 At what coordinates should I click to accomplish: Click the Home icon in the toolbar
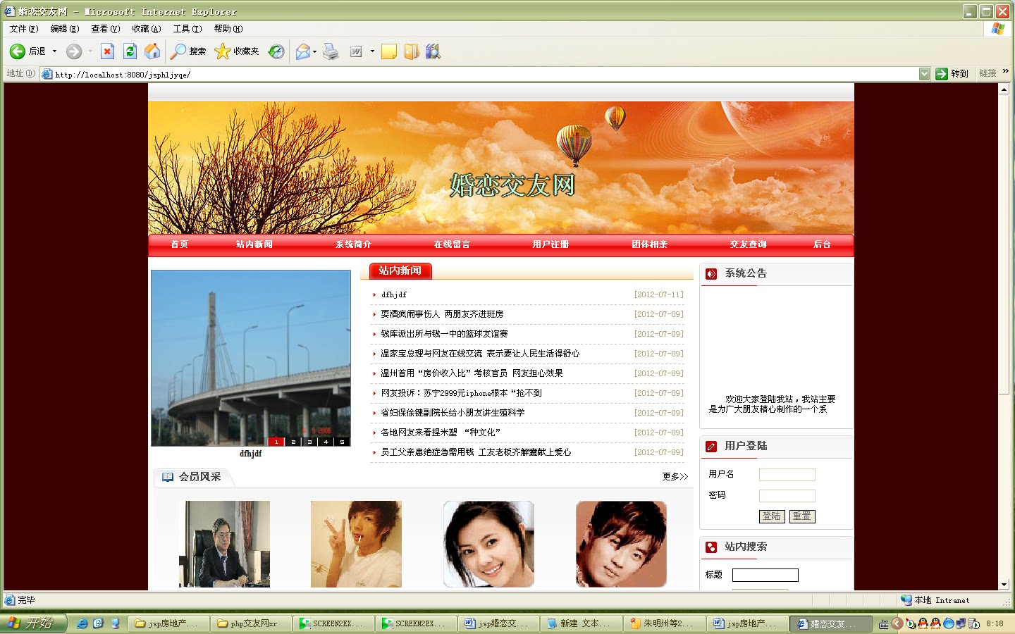152,51
